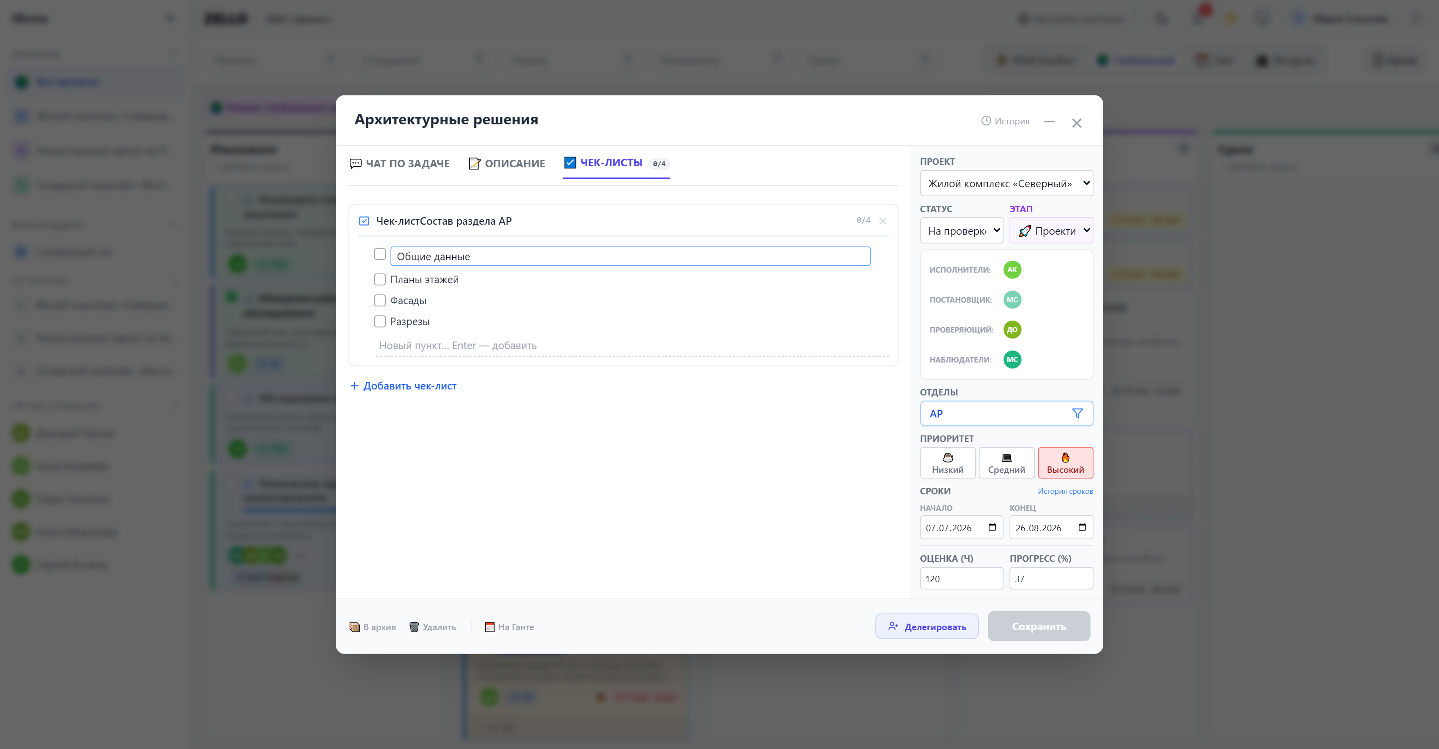The image size is (1439, 749).
Task: Click the Общие данные text field
Action: pyautogui.click(x=630, y=256)
